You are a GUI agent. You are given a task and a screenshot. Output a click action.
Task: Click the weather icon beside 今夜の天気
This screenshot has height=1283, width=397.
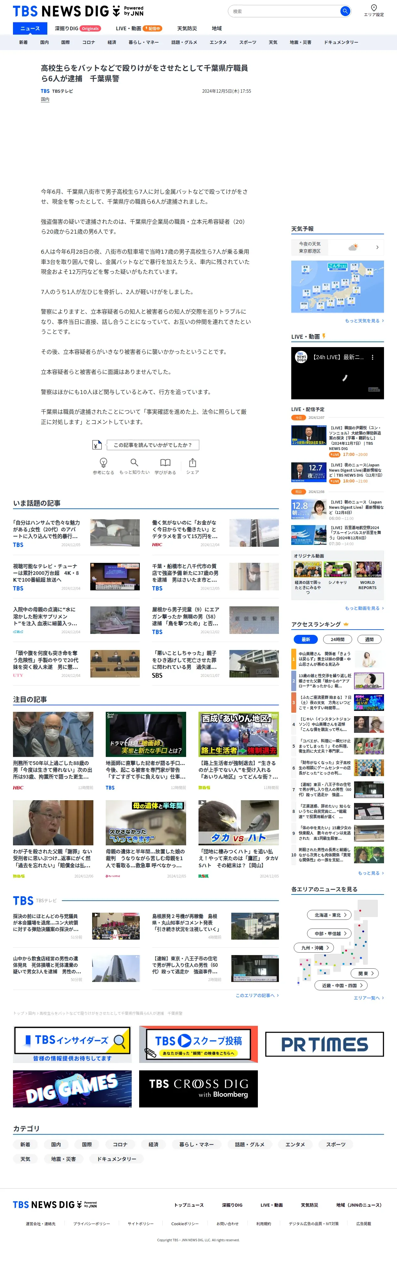tap(353, 247)
